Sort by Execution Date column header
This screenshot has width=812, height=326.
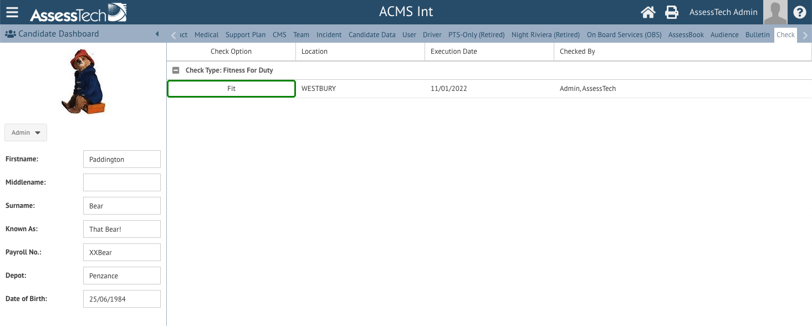click(x=489, y=52)
